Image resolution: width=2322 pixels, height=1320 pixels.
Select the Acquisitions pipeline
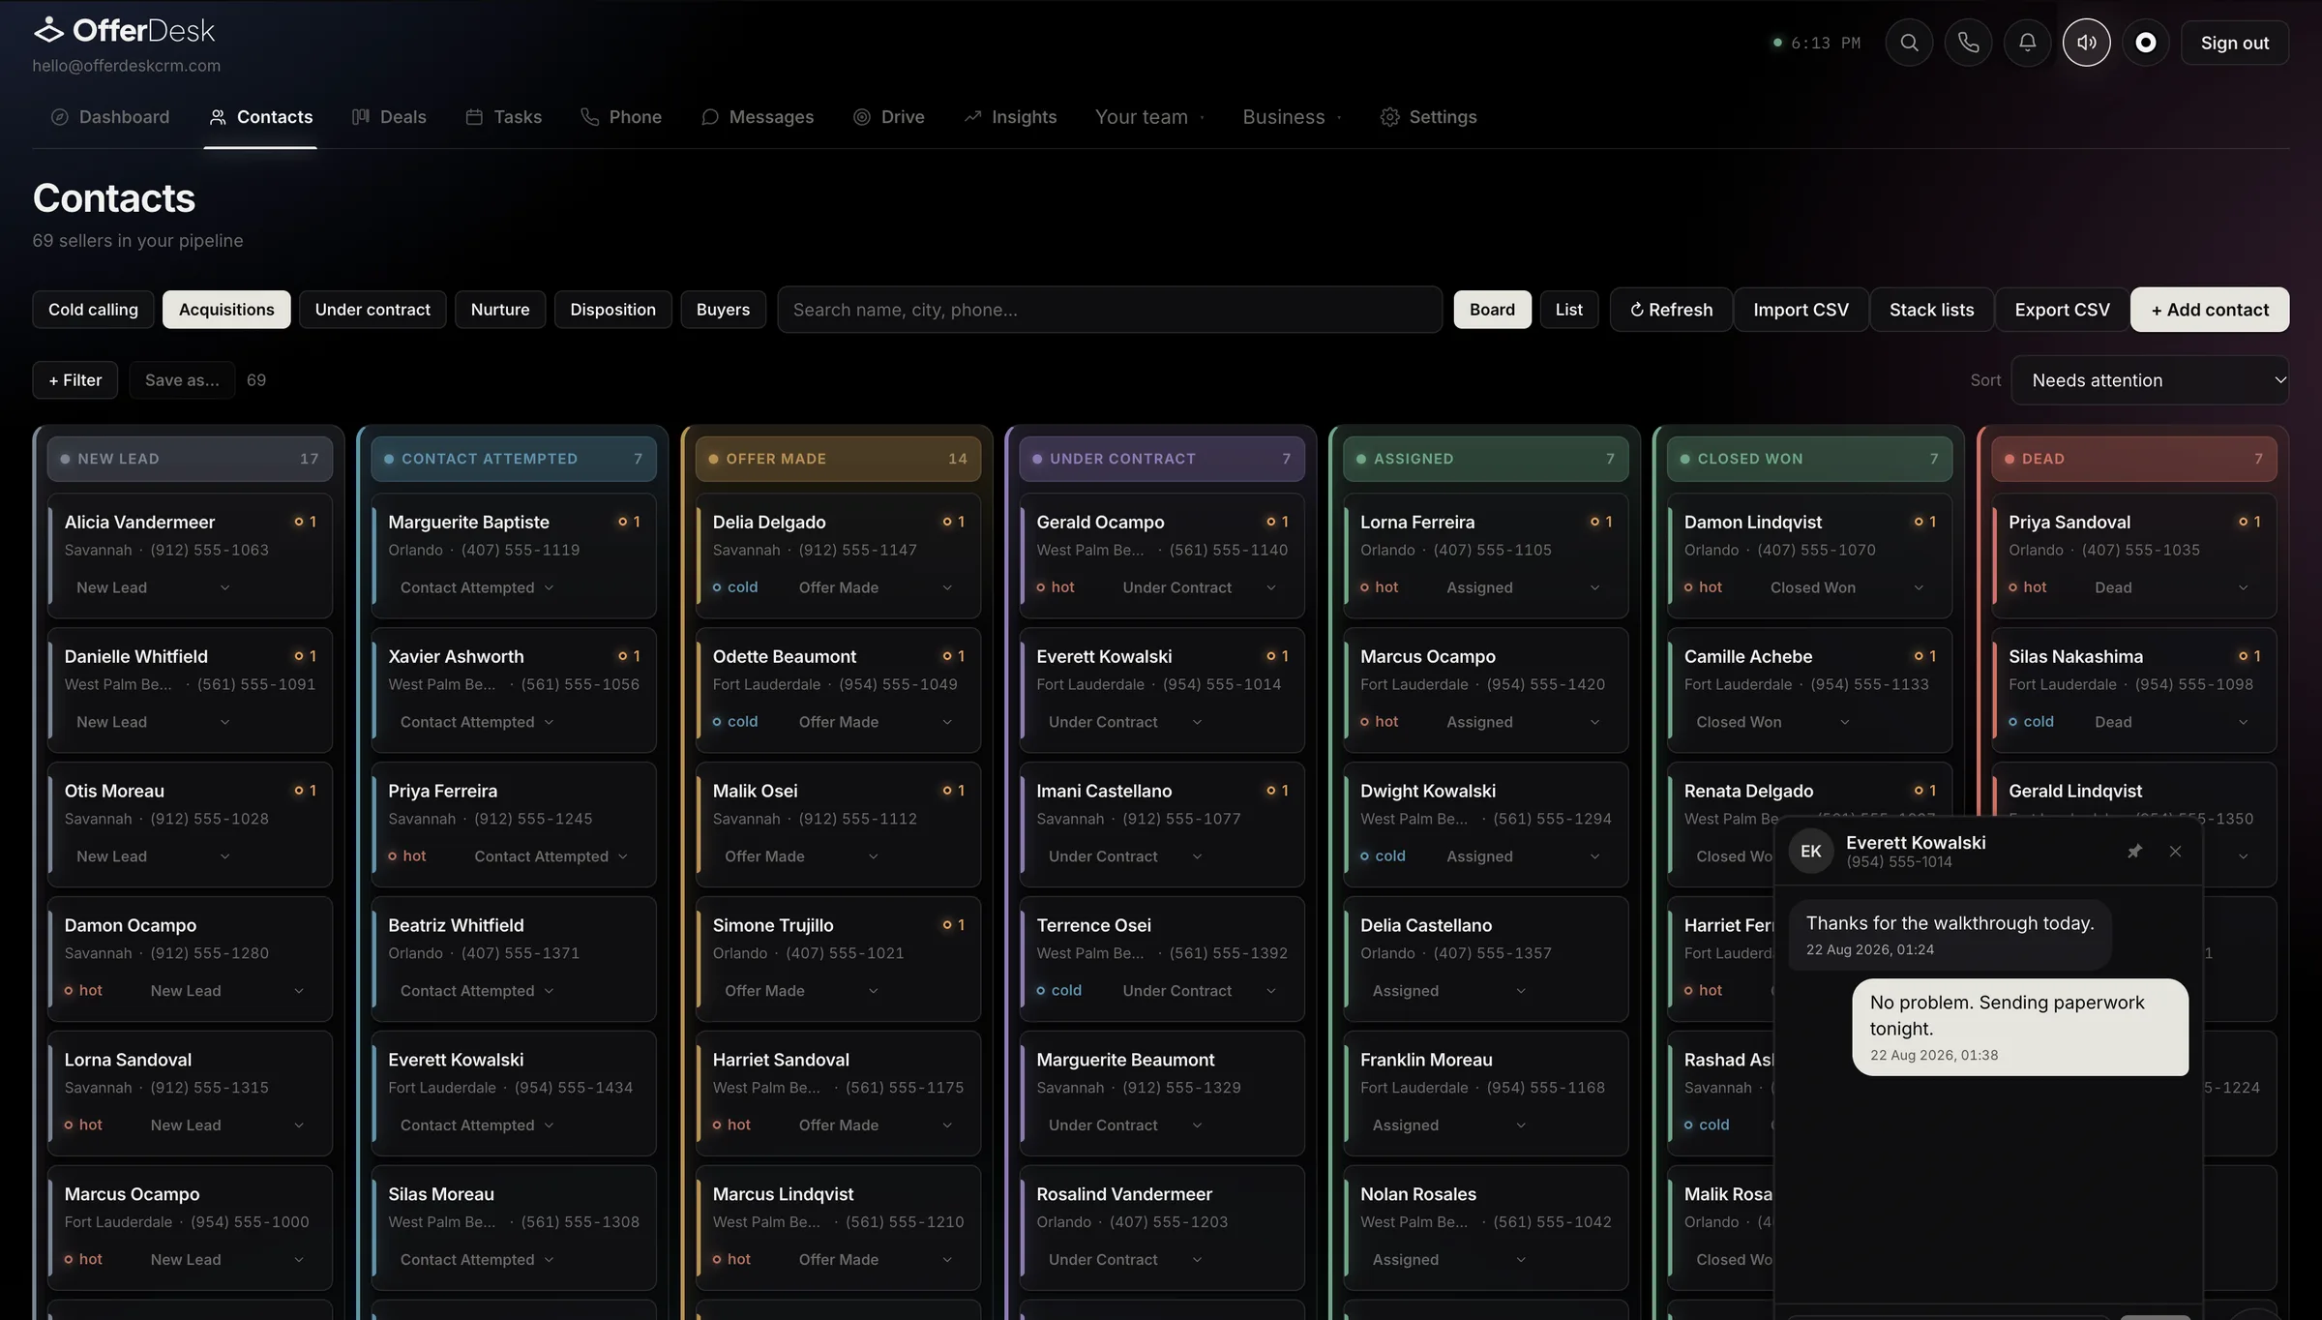[x=226, y=310]
